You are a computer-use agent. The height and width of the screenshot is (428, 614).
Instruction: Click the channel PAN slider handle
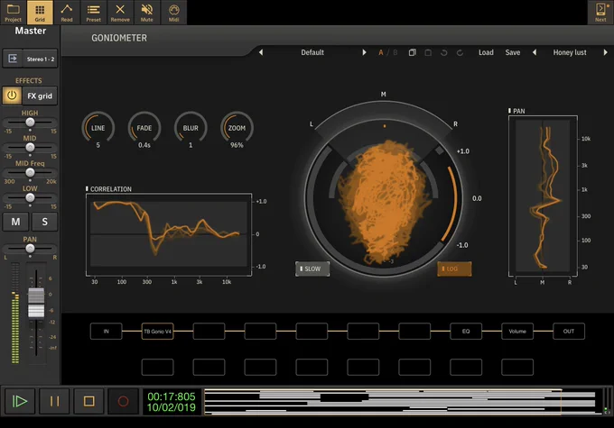[30, 249]
